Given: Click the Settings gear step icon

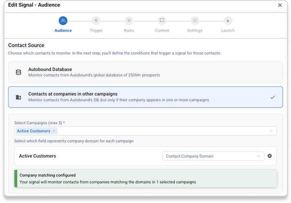Looking at the screenshot, I should (195, 20).
